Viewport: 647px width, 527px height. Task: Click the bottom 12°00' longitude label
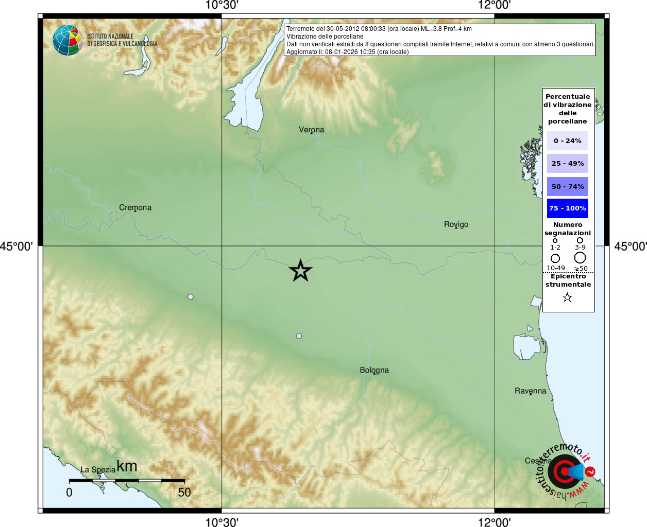[495, 522]
